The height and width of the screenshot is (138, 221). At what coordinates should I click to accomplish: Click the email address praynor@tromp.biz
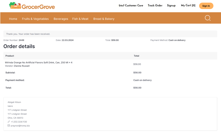20,125
